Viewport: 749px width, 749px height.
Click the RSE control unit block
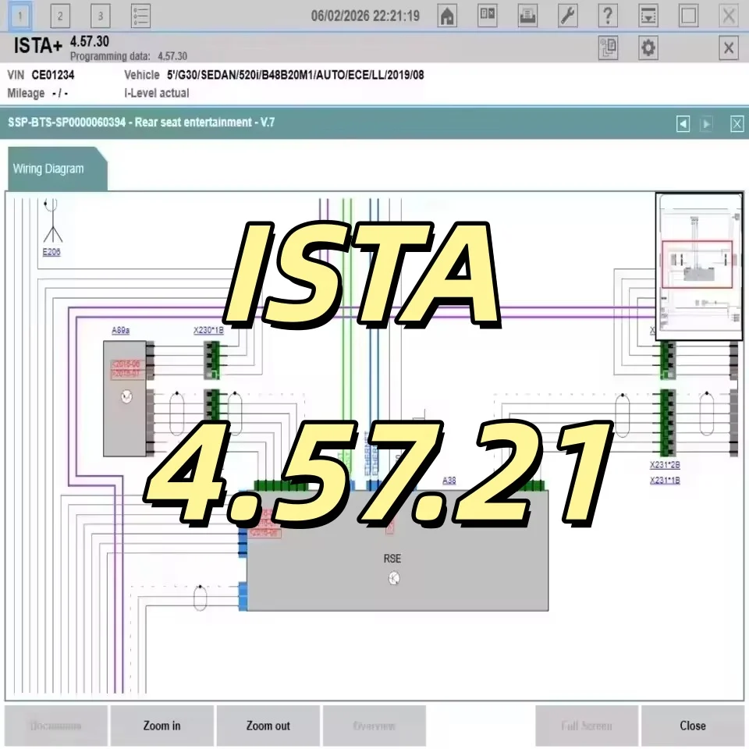(x=397, y=550)
